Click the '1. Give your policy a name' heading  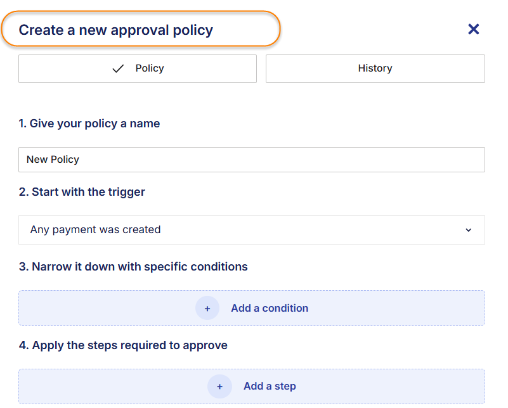click(89, 124)
